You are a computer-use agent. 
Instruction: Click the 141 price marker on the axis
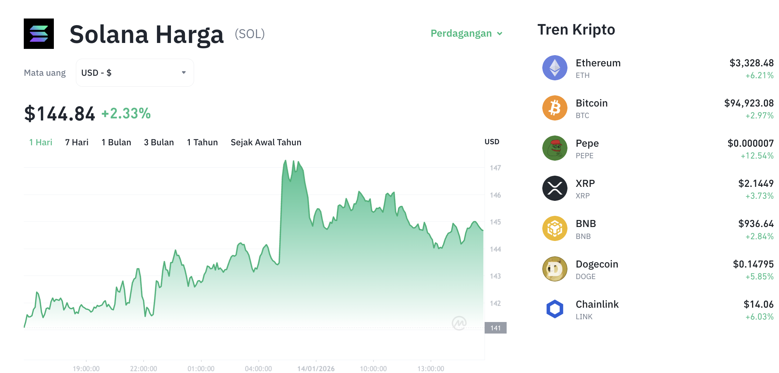tap(496, 327)
